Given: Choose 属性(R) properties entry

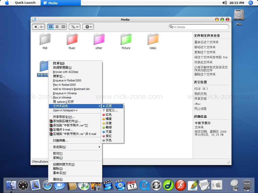Looking at the screenshot, I should point(75,179).
